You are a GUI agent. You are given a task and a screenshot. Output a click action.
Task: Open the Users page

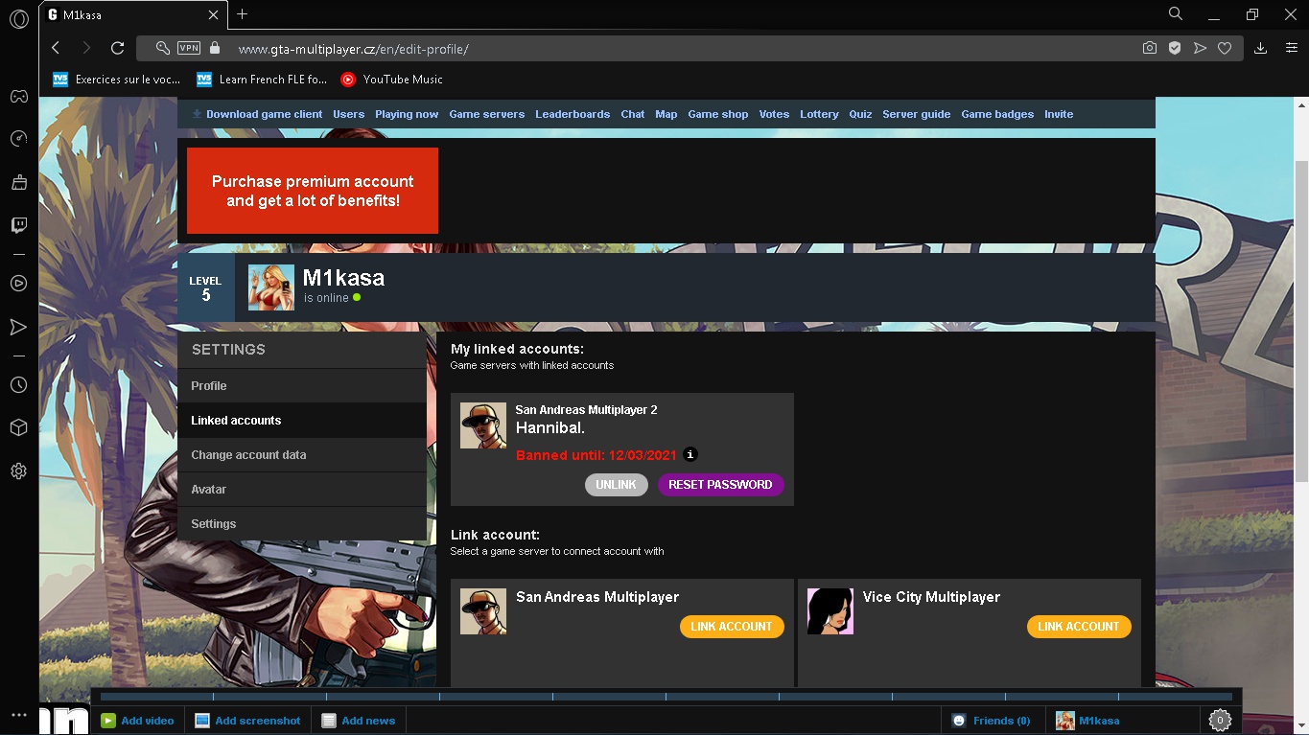pyautogui.click(x=349, y=114)
